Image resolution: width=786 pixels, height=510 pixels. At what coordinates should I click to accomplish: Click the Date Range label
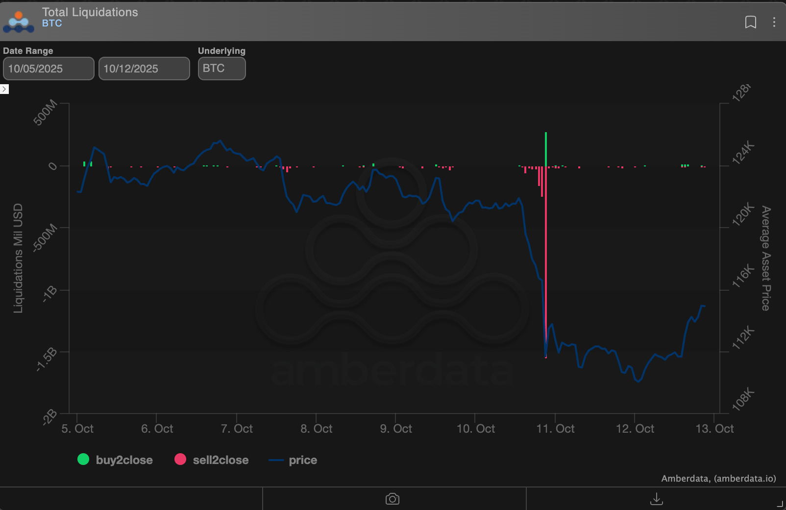click(28, 51)
